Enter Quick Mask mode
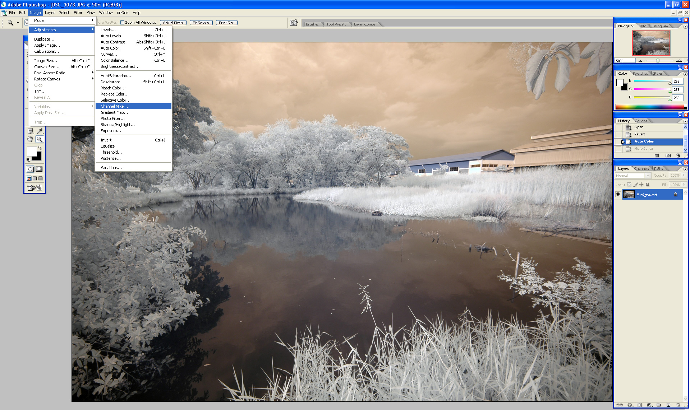The image size is (690, 410). pyautogui.click(x=39, y=169)
